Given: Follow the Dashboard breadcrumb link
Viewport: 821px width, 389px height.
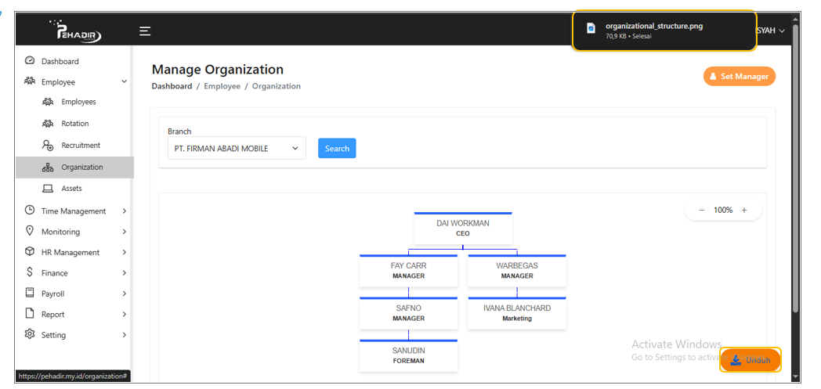Looking at the screenshot, I should tap(172, 86).
